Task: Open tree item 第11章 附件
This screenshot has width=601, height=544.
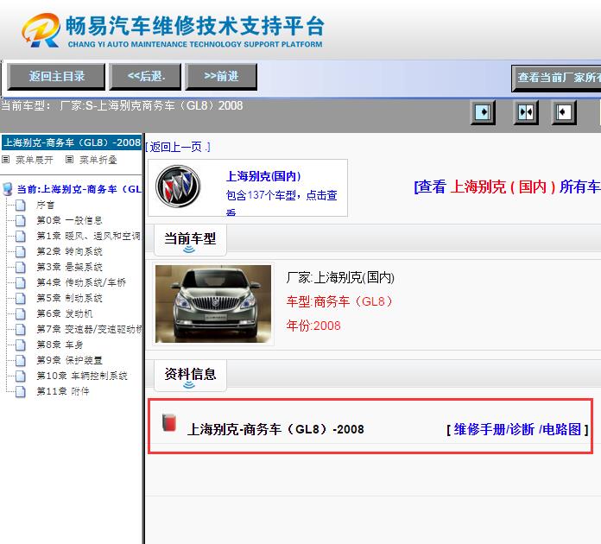Action: 63,391
